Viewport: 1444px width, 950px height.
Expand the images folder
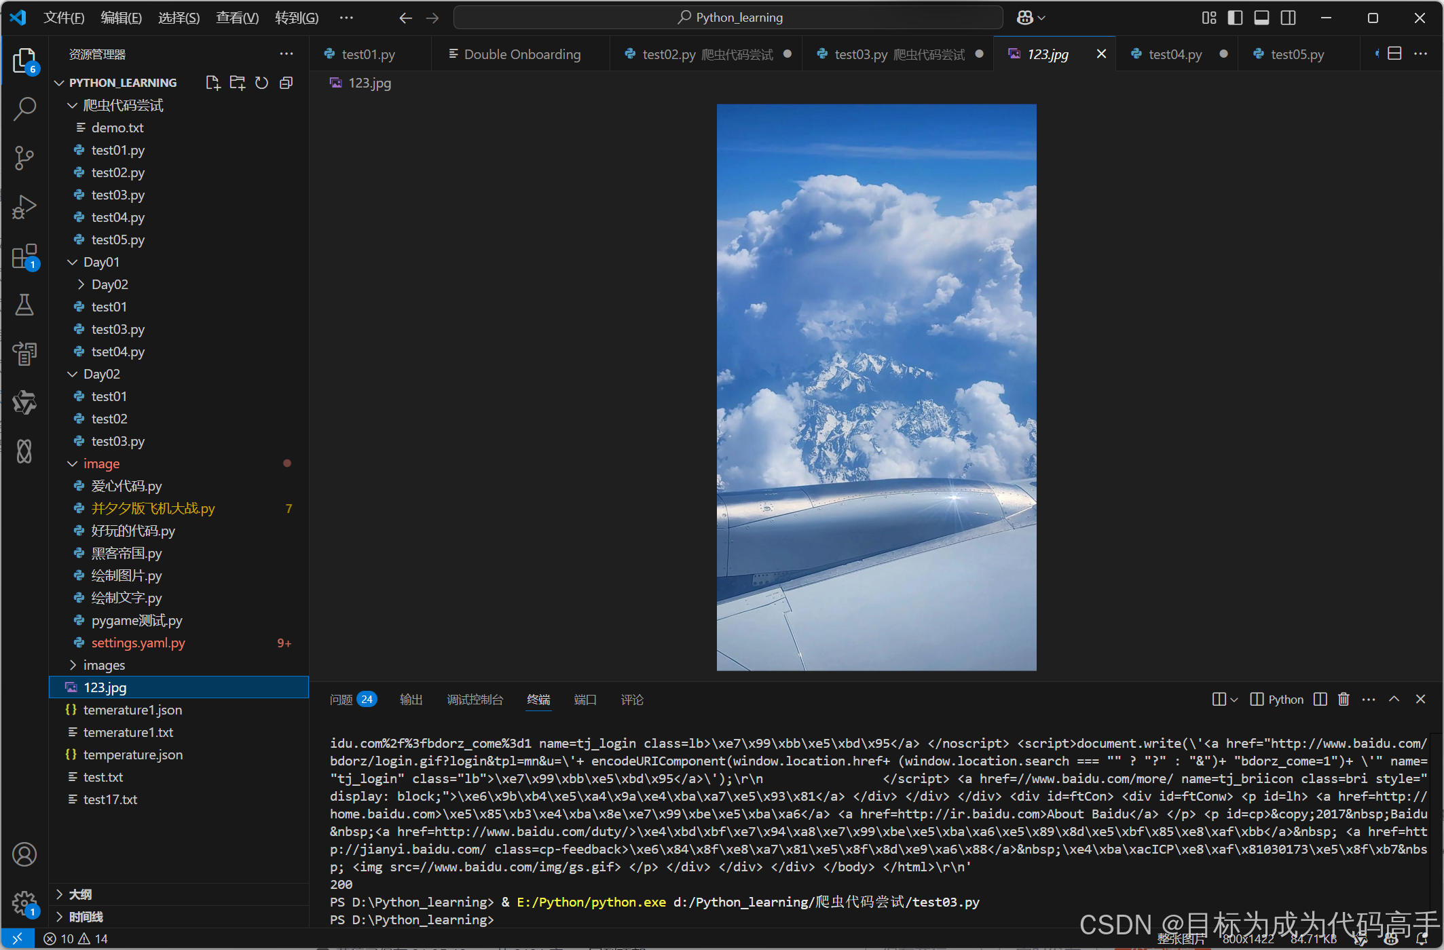click(x=104, y=665)
